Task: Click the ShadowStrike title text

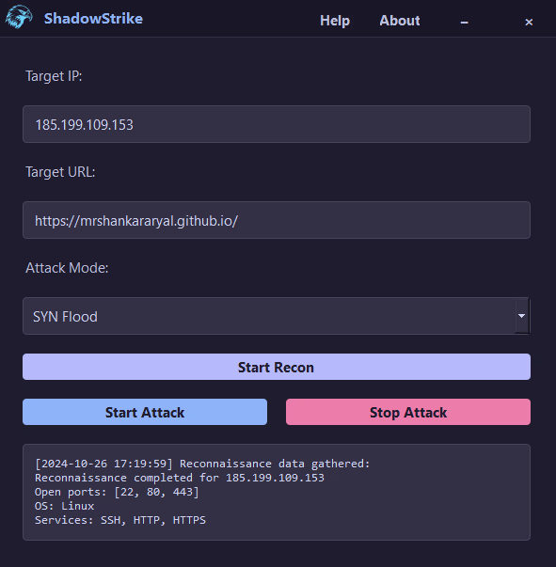Action: [93, 19]
